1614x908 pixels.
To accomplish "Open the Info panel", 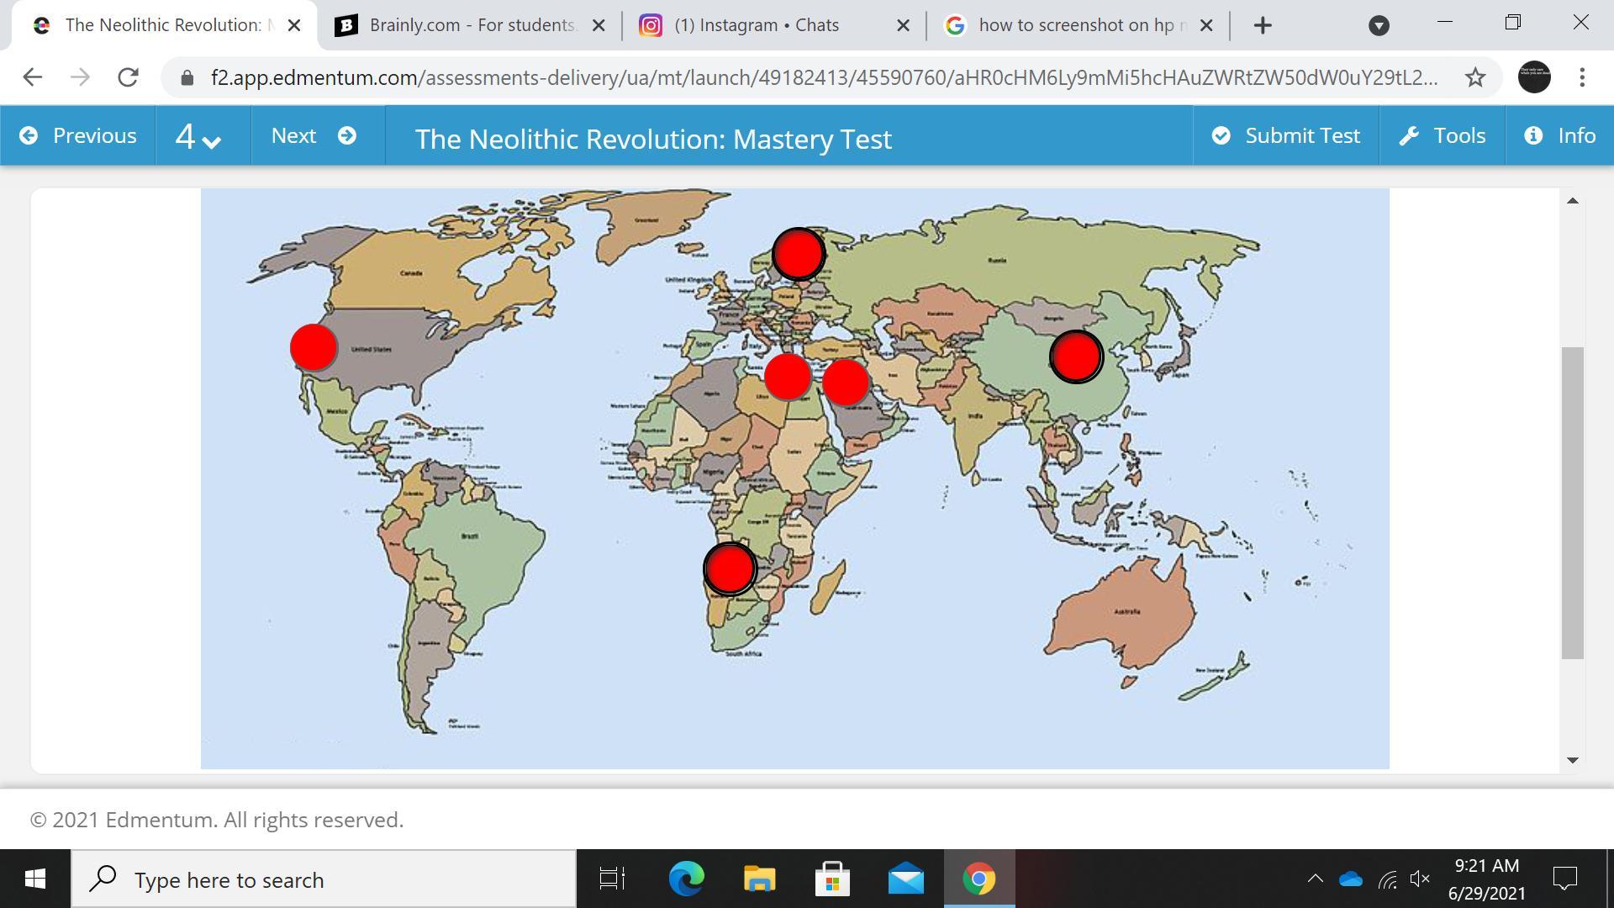I will [1559, 136].
